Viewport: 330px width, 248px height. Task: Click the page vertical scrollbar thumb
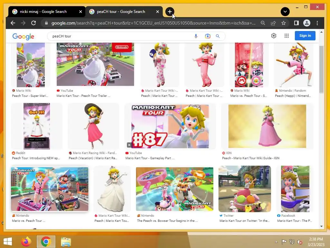321,69
